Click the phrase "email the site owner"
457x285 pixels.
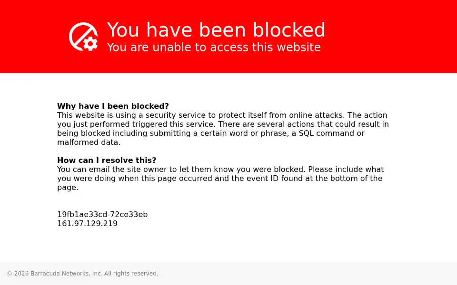(x=133, y=169)
